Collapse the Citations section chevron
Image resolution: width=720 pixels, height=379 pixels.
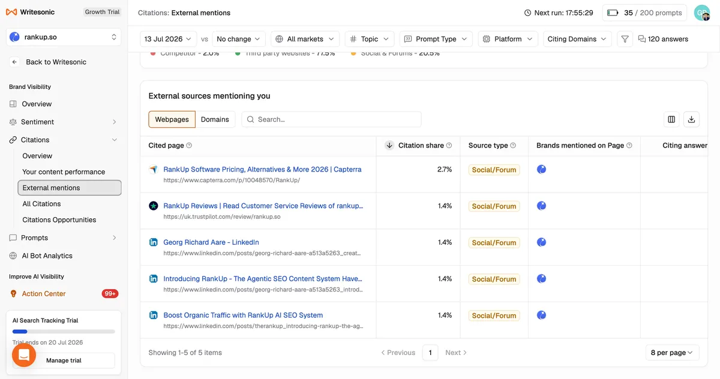tap(114, 140)
